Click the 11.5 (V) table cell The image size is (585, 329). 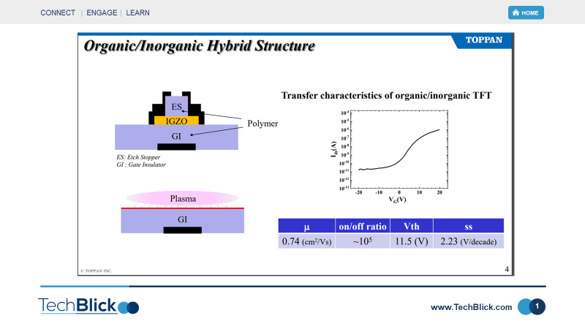(412, 241)
